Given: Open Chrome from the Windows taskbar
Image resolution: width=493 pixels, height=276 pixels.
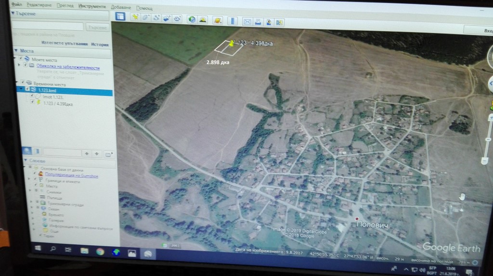Looking at the screenshot, I should click(100, 252).
